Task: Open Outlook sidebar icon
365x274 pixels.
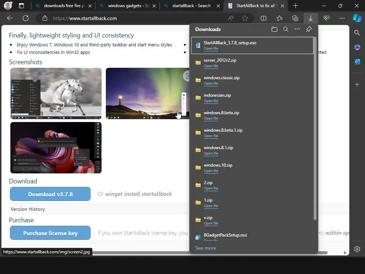Action: click(357, 61)
